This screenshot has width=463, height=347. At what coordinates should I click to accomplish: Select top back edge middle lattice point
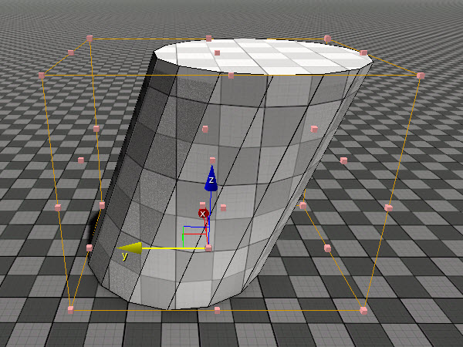209,39
